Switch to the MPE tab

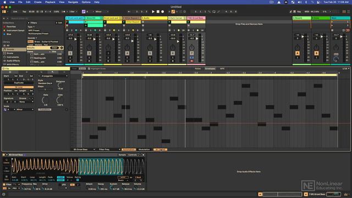pyautogui.click(x=222, y=69)
